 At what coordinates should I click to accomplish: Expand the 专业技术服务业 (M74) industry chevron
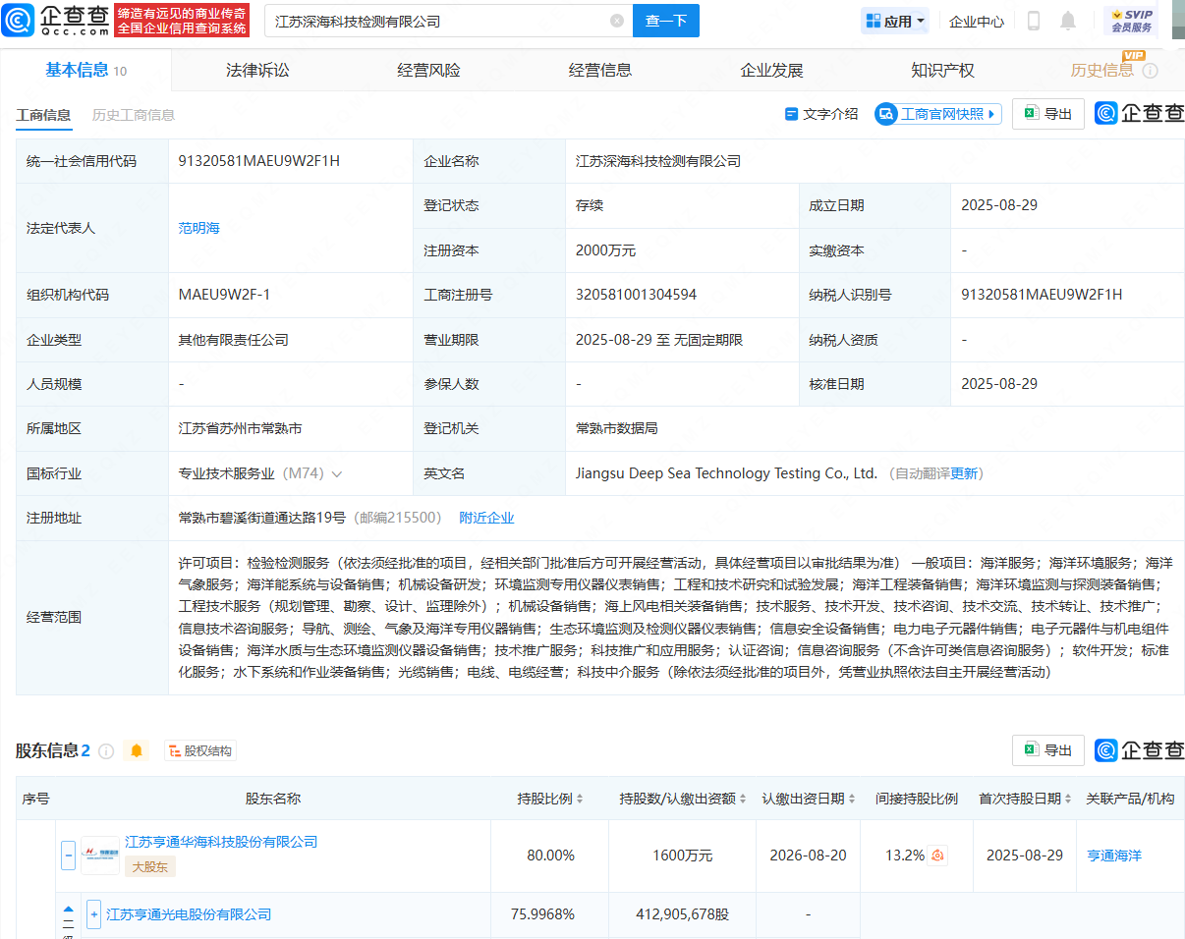(x=337, y=473)
